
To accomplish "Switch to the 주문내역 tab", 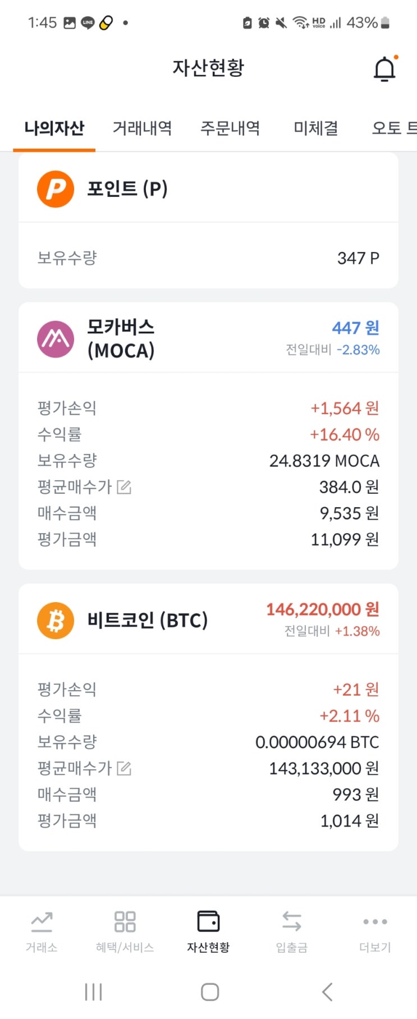I will tap(230, 128).
